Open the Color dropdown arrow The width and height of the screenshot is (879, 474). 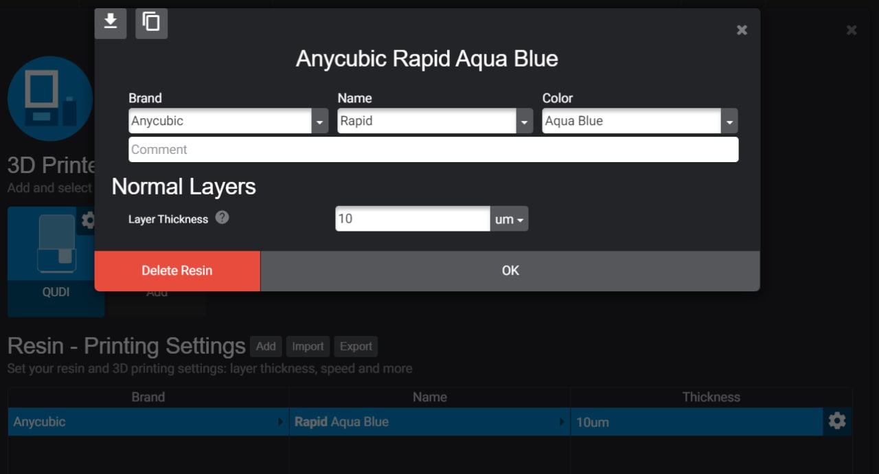click(x=729, y=122)
